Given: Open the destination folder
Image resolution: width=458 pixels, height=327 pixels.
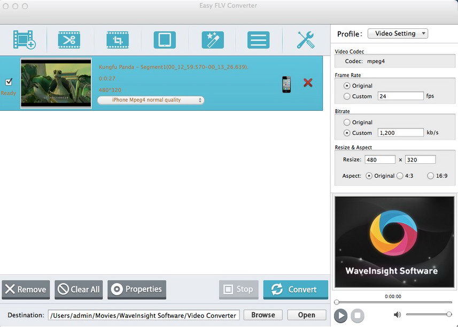Looking at the screenshot, I should click(306, 315).
